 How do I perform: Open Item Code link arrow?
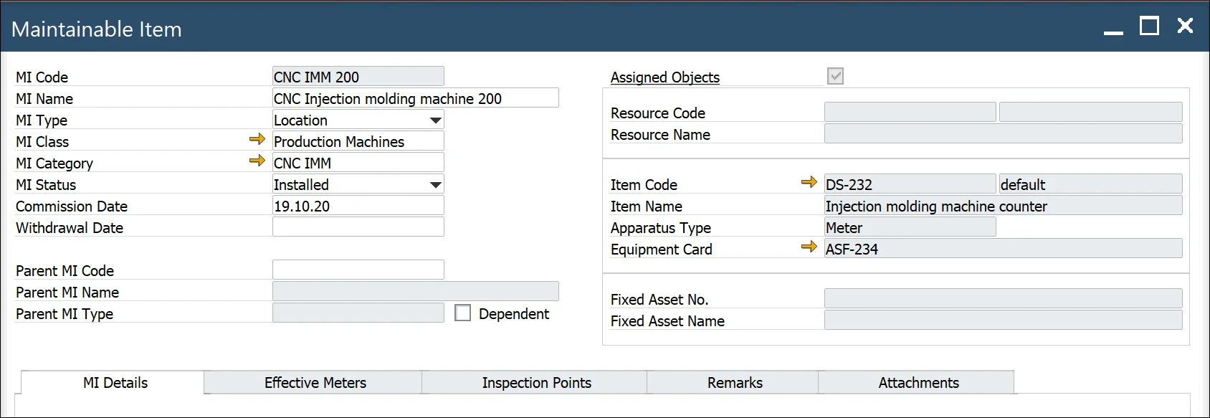coord(809,182)
